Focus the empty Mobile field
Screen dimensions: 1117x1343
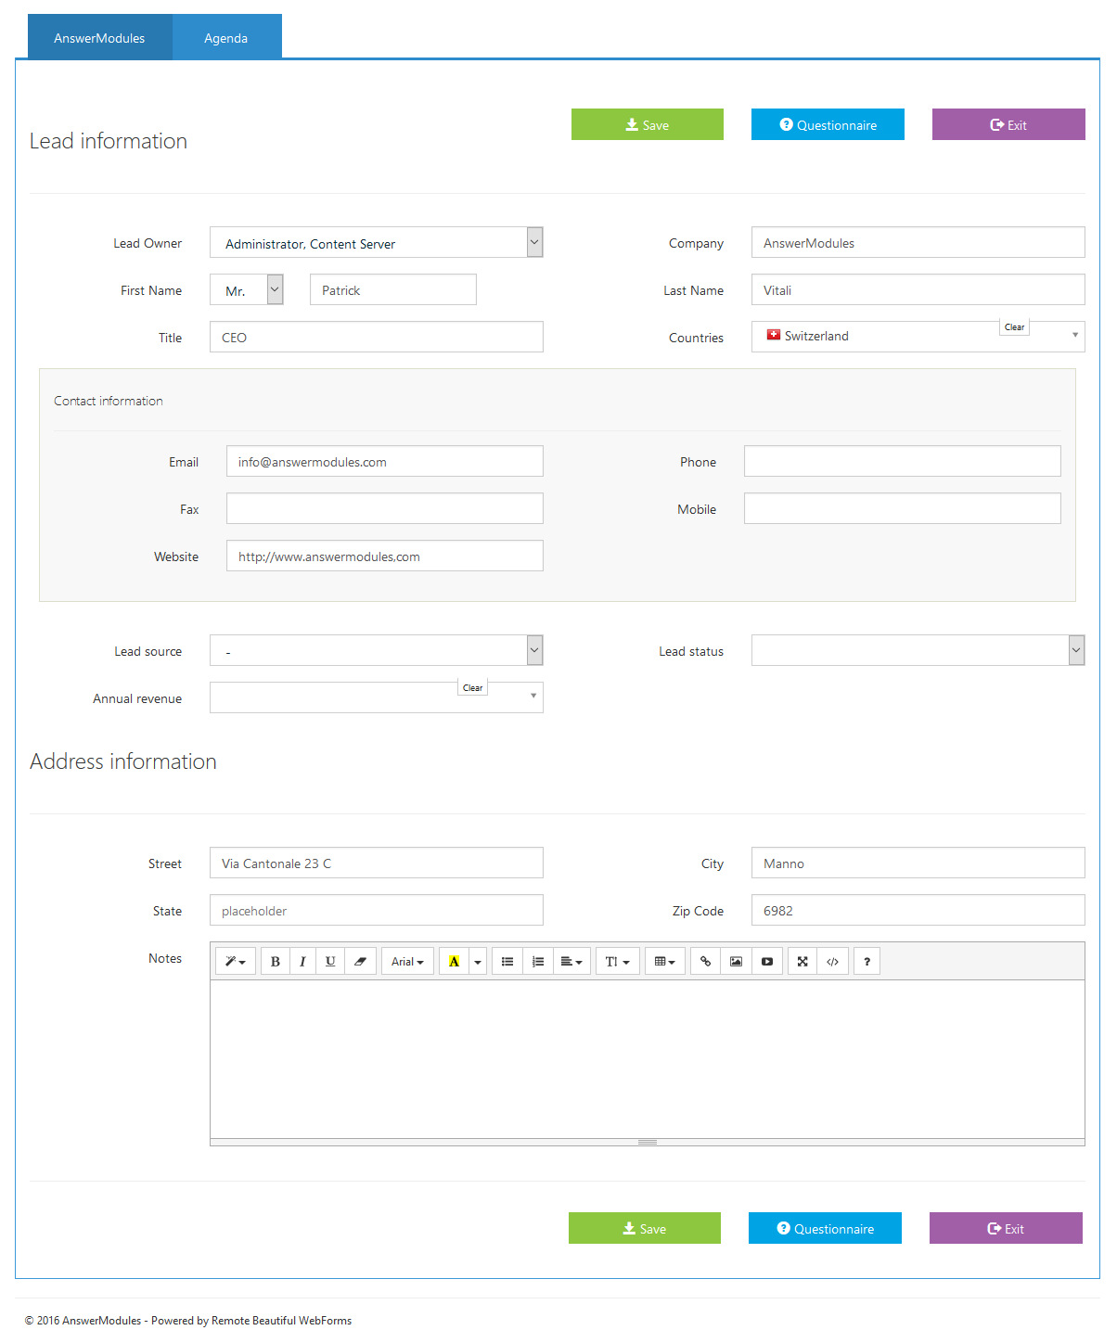pyautogui.click(x=903, y=508)
